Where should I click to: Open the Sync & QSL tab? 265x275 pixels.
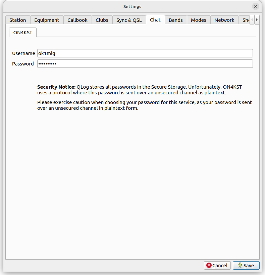[x=129, y=20]
